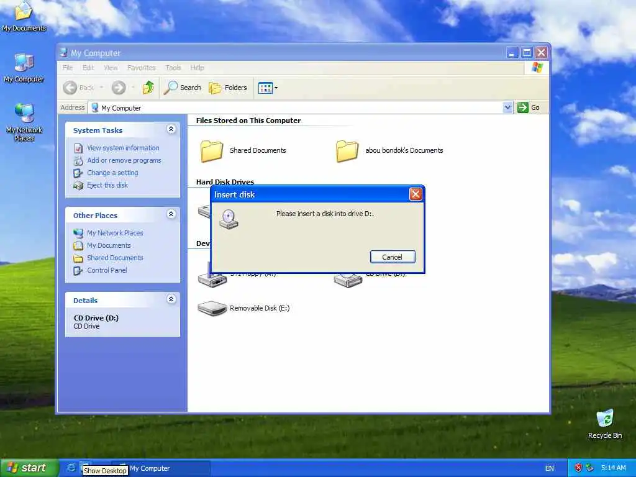Open the Help menu
Image resolution: width=636 pixels, height=477 pixels.
pos(197,68)
